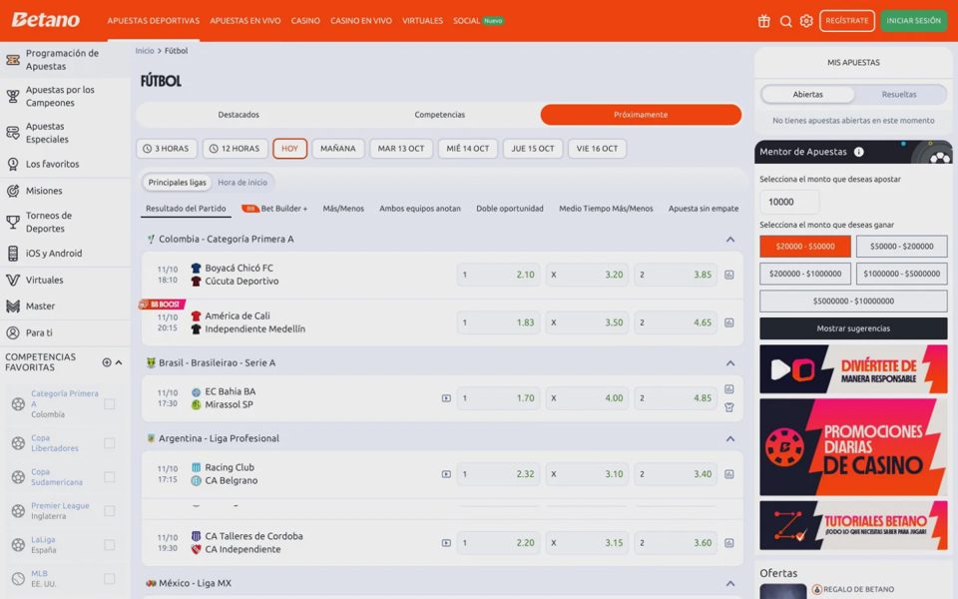958x599 pixels.
Task: Open Master sidebar icon
Action: point(13,306)
